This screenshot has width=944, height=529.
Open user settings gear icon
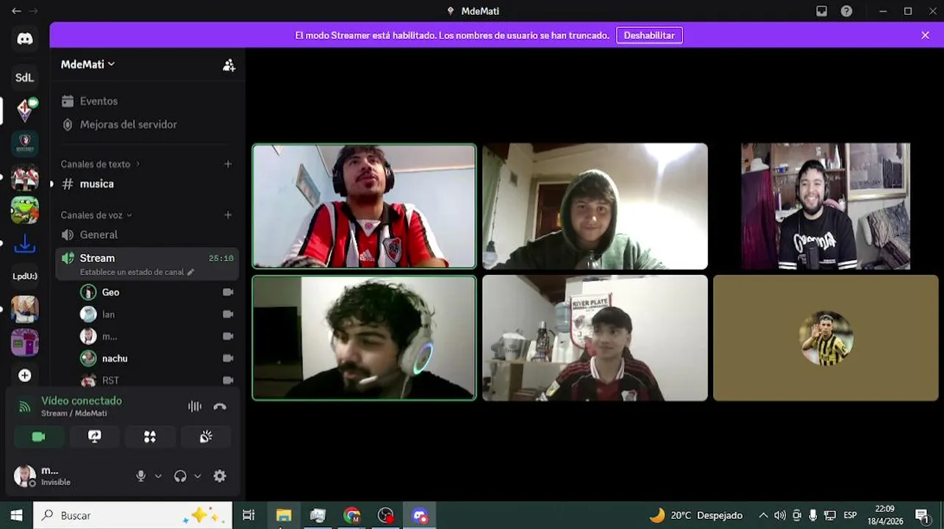tap(220, 476)
